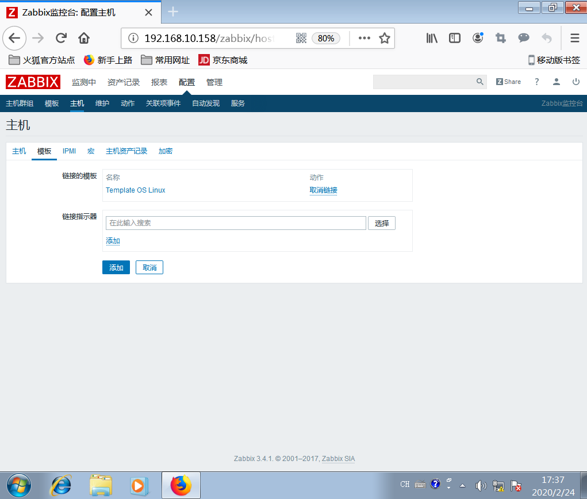Viewport: 587px width, 499px height.
Task: Open 移动版书签 folder
Action: 554,60
